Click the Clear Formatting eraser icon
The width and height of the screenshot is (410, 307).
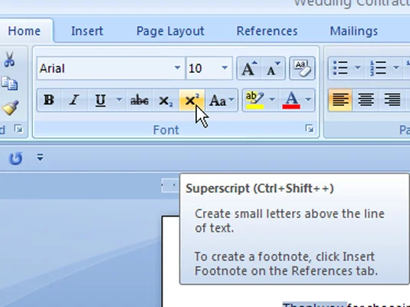click(x=302, y=68)
